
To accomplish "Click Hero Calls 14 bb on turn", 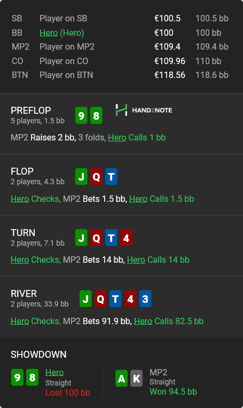I will (158, 260).
